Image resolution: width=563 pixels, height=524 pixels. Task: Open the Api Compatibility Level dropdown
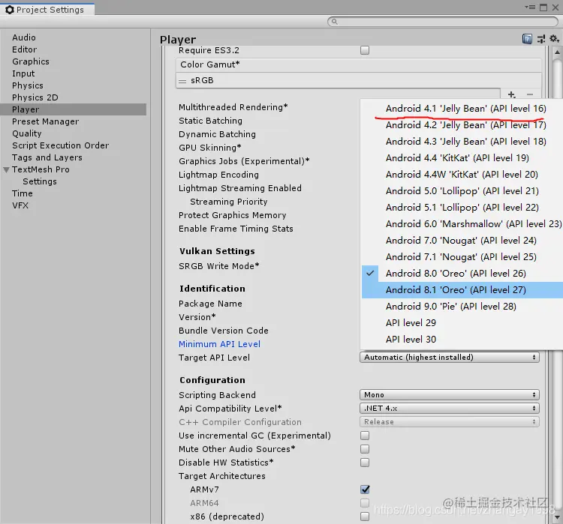coord(450,408)
